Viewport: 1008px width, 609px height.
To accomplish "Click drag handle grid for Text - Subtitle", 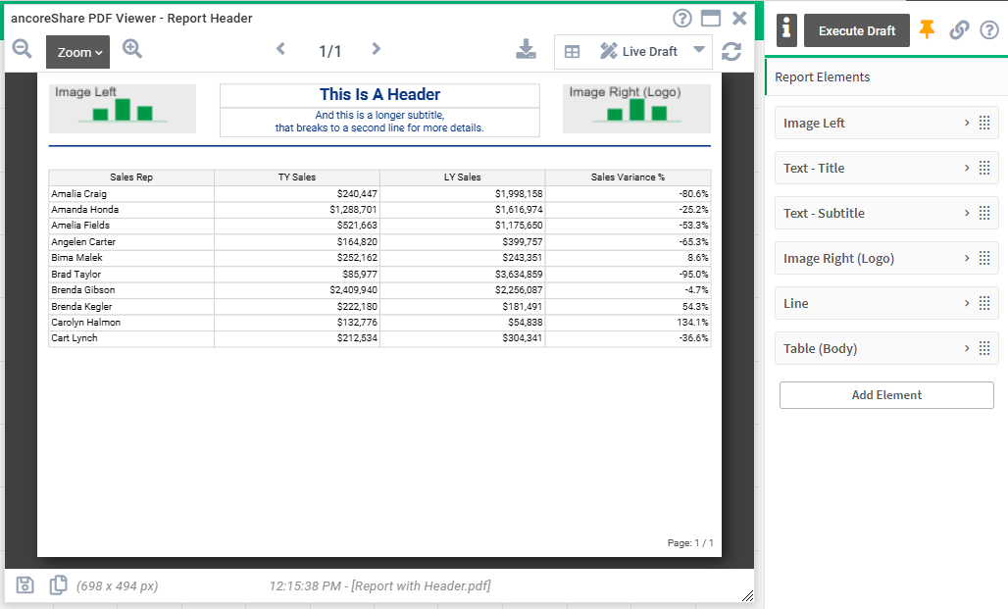I will tap(984, 213).
